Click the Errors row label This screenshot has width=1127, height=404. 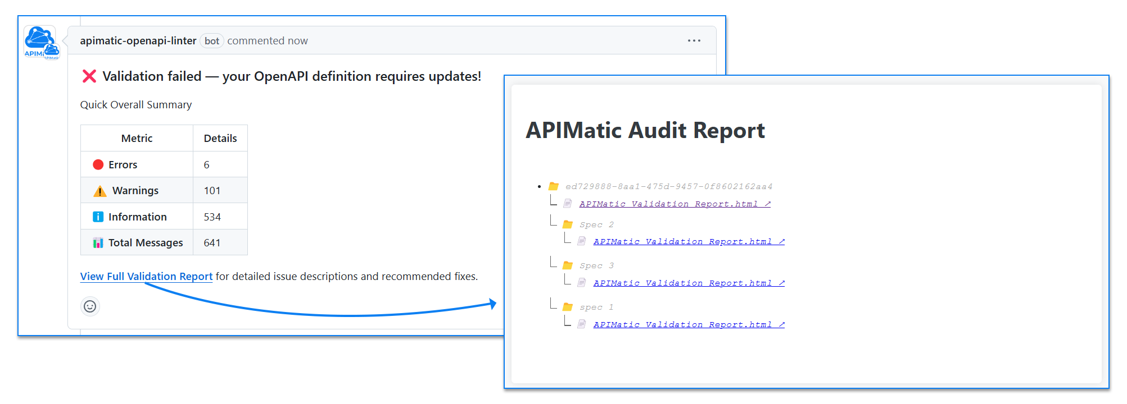coord(123,164)
